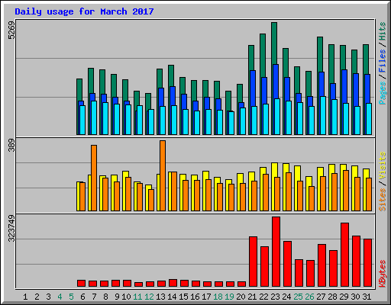Click the red KBytes bar for day 25
This screenshot has width=391, height=305.
tap(299, 273)
